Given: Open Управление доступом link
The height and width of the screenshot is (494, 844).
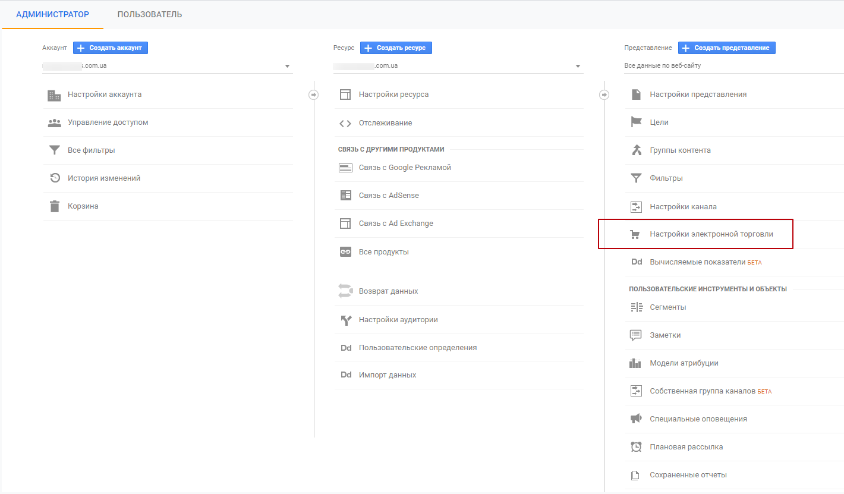Looking at the screenshot, I should tap(108, 122).
